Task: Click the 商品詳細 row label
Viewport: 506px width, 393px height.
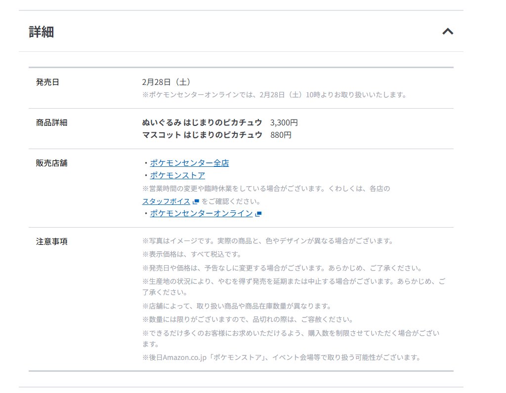Action: click(x=51, y=123)
